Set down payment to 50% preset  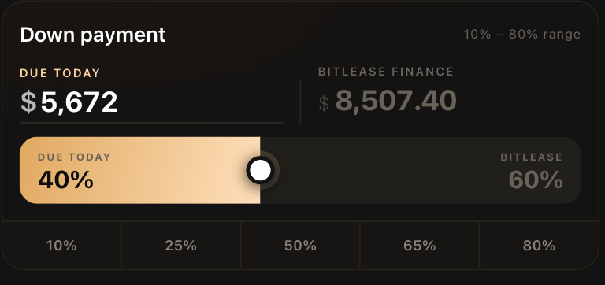pyautogui.click(x=300, y=246)
